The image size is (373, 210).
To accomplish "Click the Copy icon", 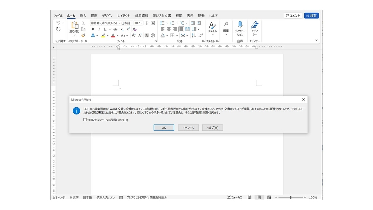I will click(x=83, y=29).
